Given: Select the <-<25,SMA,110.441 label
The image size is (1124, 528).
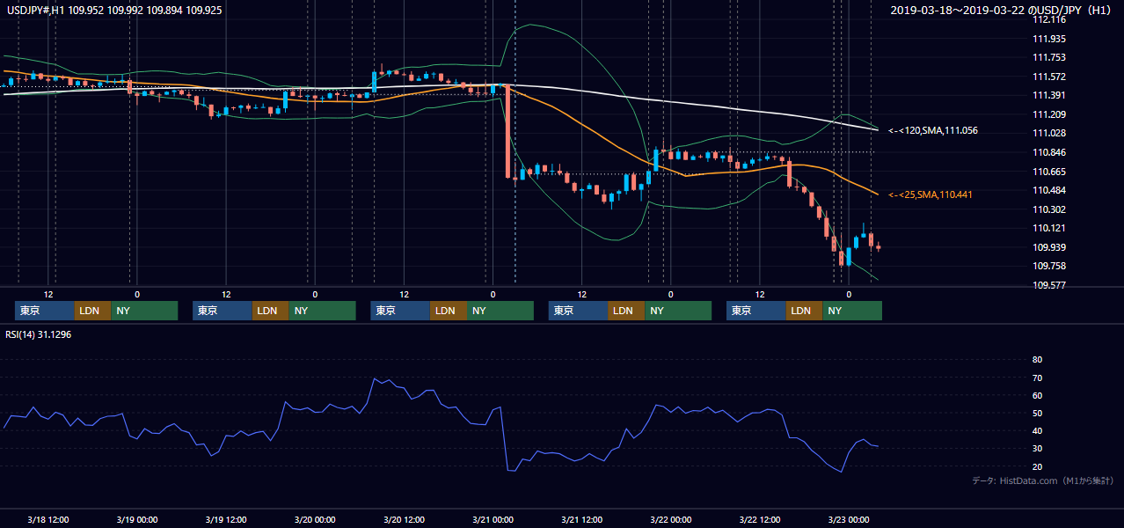Looking at the screenshot, I should pos(930,194).
